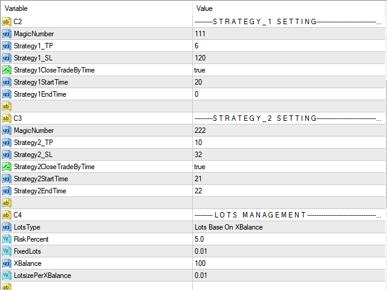The image size is (387, 290).
Task: Click the double-type icon beside RiskPercent
Action: tap(7, 239)
